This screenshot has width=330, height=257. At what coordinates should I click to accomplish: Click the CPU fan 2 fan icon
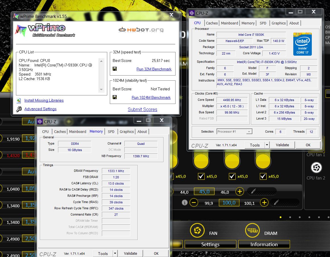point(316,168)
